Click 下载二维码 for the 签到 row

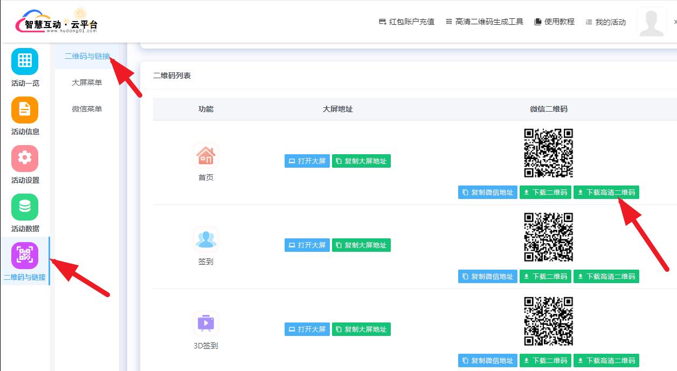coord(545,277)
